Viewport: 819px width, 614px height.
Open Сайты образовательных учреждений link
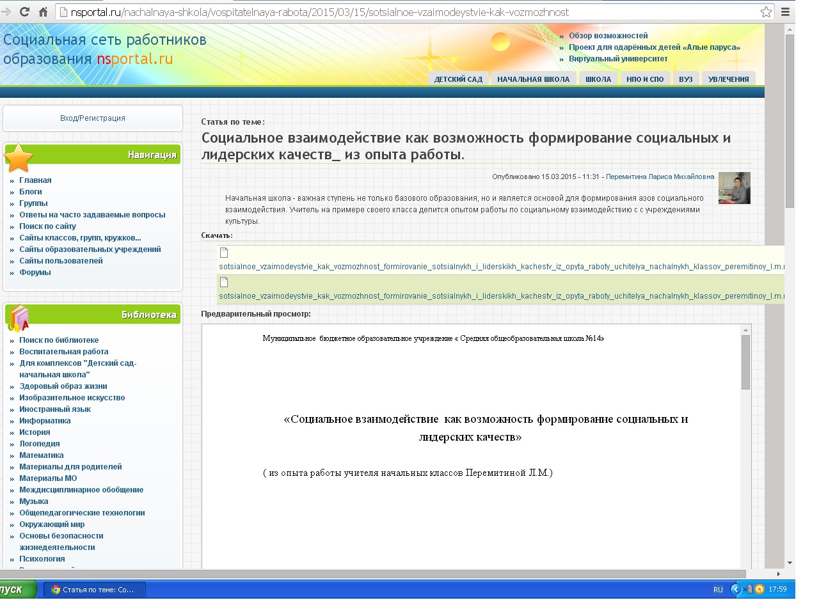coord(90,249)
